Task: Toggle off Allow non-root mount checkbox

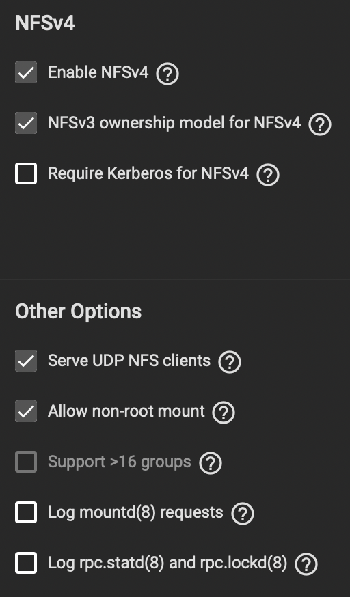Action: [26, 411]
